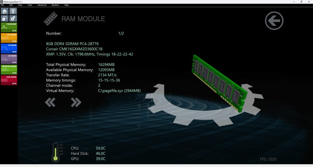
Task: Open the Tests menu
Action: coord(30,5)
